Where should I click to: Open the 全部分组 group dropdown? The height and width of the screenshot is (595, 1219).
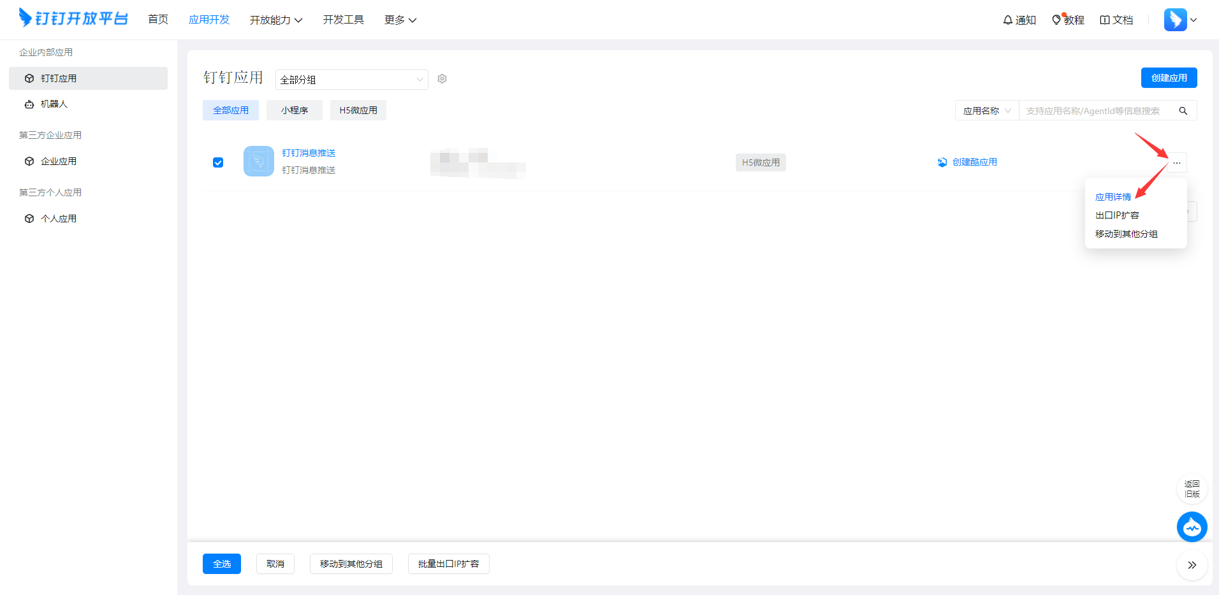pyautogui.click(x=352, y=80)
